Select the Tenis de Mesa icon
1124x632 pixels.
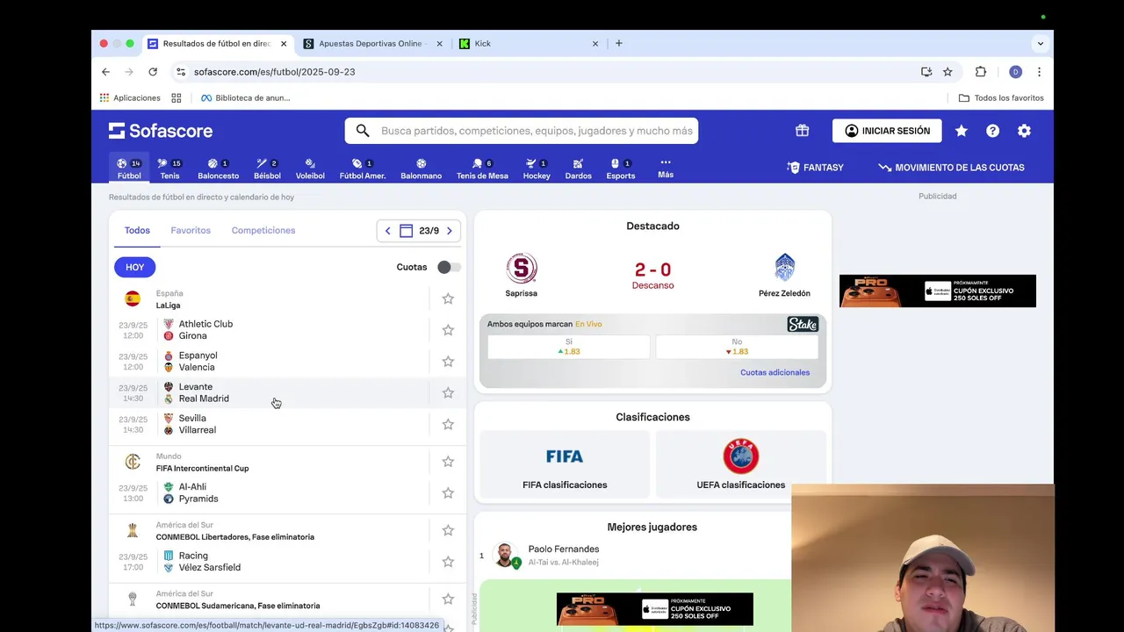pos(482,169)
